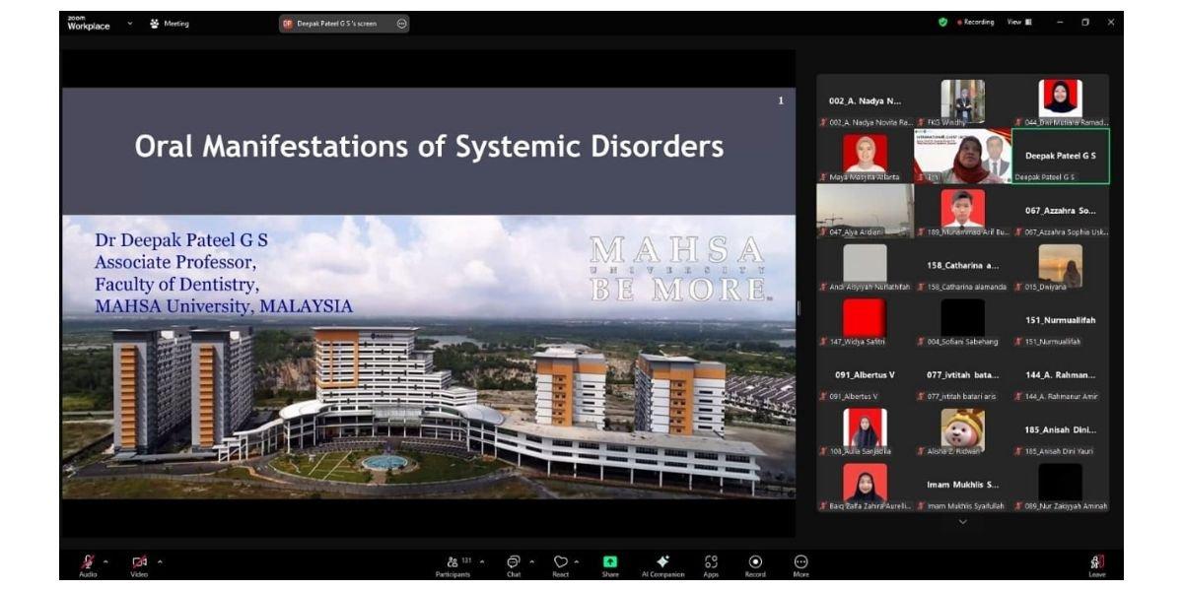Start video with the Video button
The width and height of the screenshot is (1183, 591).
pos(139,562)
